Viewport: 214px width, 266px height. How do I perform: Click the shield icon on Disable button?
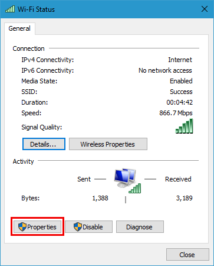(78, 227)
